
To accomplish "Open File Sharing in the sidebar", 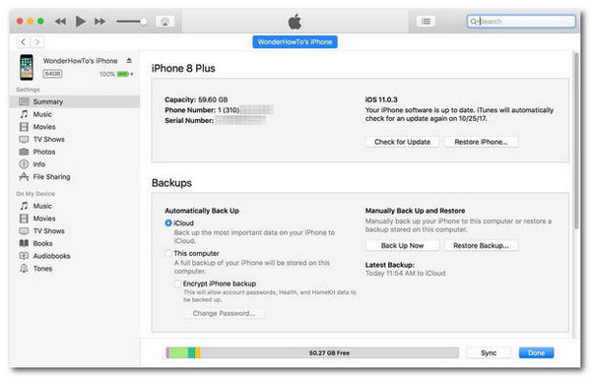I will [75, 176].
